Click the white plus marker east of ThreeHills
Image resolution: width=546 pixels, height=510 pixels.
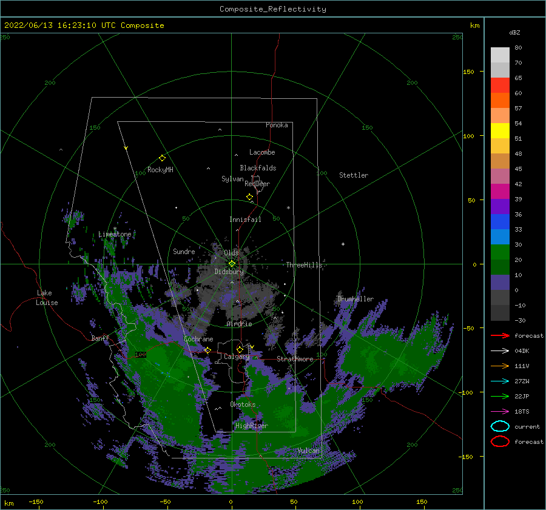pos(343,244)
